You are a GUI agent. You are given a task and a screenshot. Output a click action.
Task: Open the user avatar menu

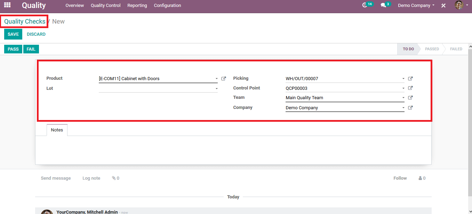click(461, 5)
